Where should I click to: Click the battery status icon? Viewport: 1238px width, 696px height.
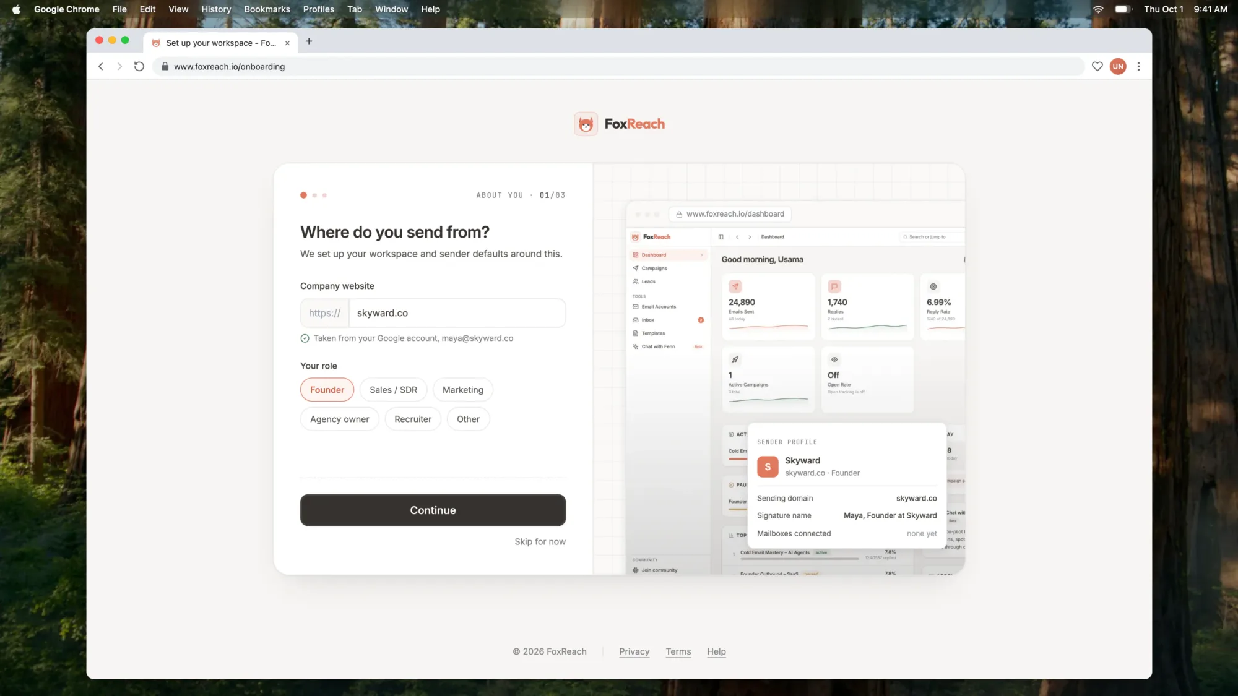1122,9
